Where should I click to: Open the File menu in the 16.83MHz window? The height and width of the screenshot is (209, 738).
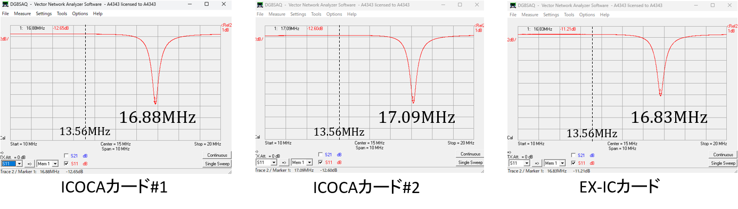click(x=513, y=14)
